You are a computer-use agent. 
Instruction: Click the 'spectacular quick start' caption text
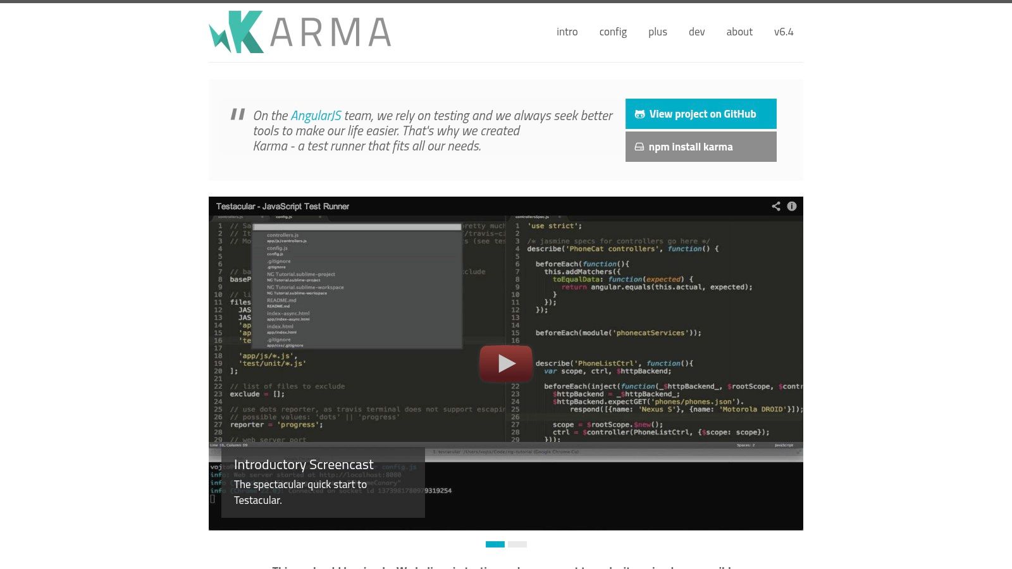(300, 493)
